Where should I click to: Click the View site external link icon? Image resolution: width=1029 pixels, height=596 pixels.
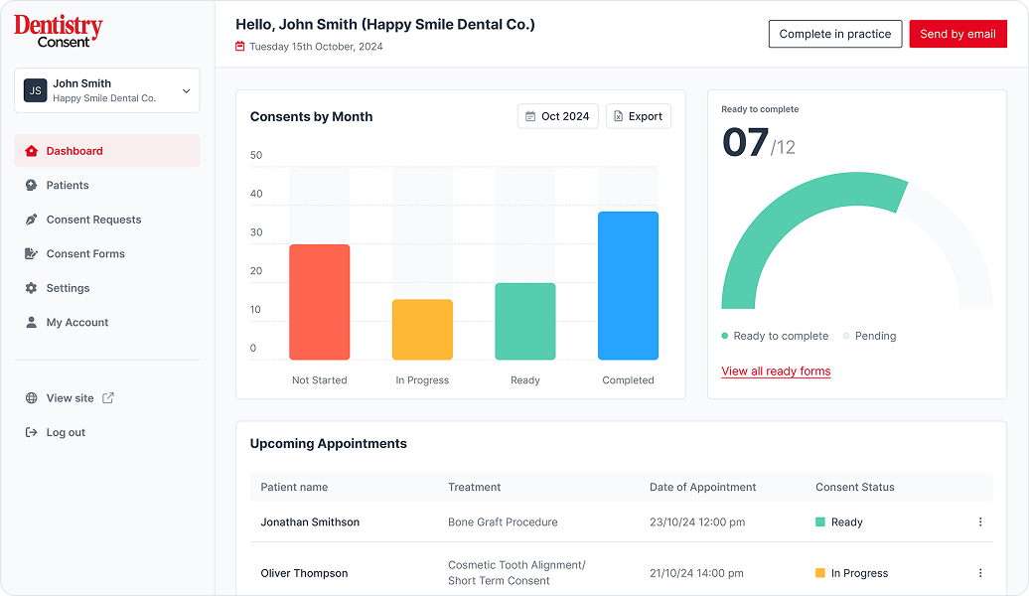[108, 398]
